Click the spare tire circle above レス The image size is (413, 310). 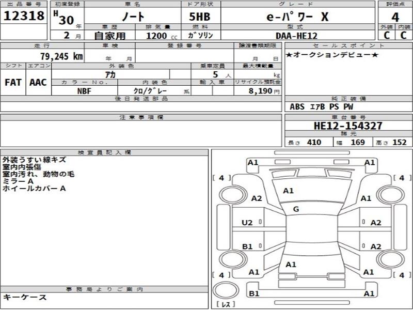click(x=226, y=290)
